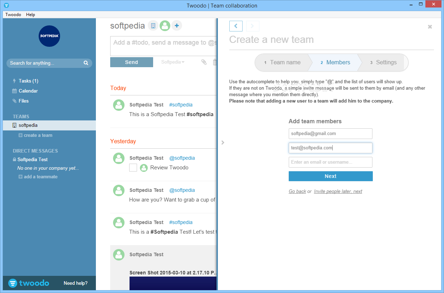Click @softpedia mention on Review Twoodo post
Viewport: 444px width, 293px height.
coord(182,158)
